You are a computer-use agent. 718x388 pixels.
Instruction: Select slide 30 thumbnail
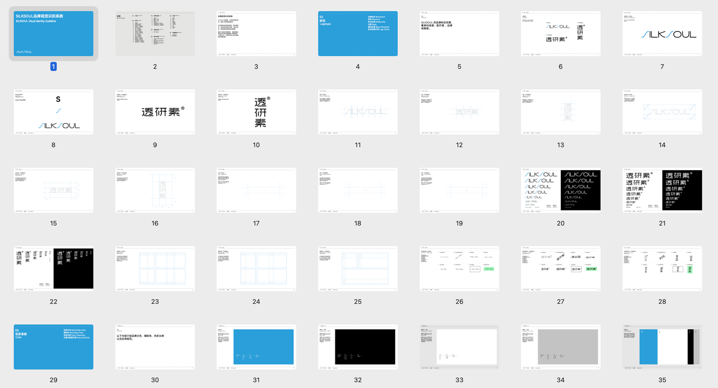(x=155, y=347)
